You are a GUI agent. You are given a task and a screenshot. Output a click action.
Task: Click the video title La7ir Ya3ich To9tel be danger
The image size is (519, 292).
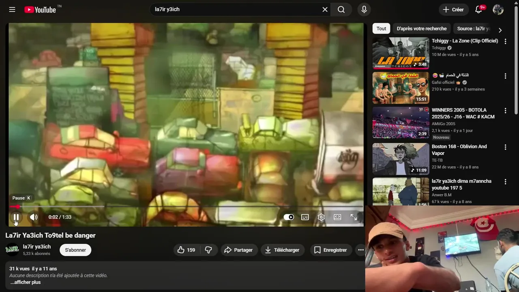pyautogui.click(x=50, y=235)
